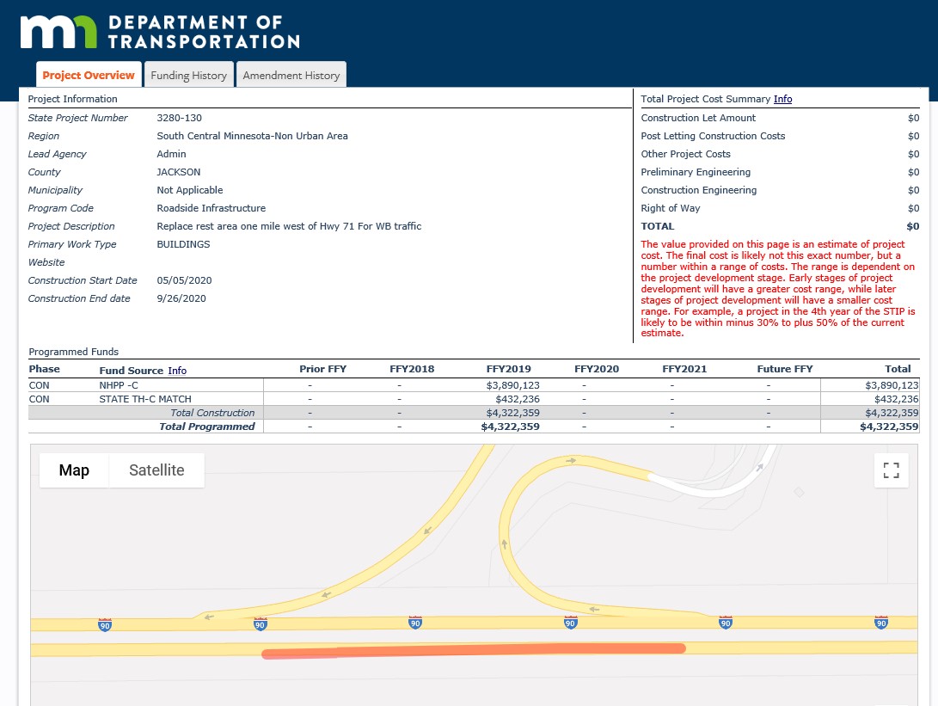
Task: Select the Project Overview tab
Action: point(88,75)
